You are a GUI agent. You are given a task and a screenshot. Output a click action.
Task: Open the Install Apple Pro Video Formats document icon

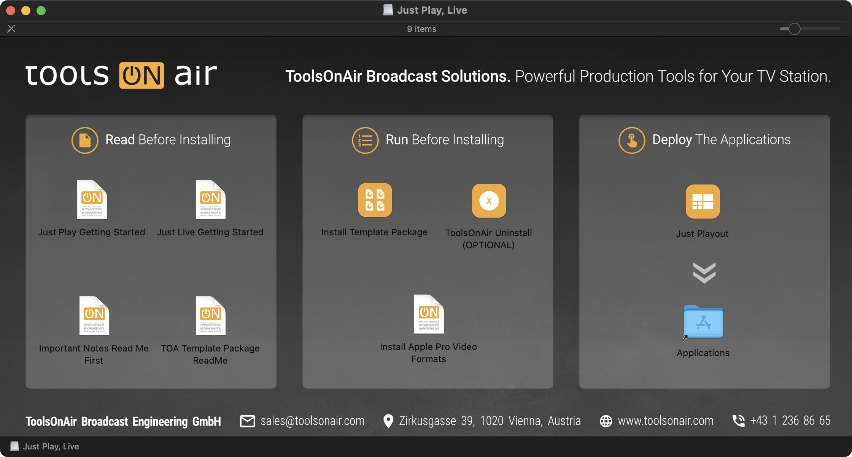click(429, 314)
